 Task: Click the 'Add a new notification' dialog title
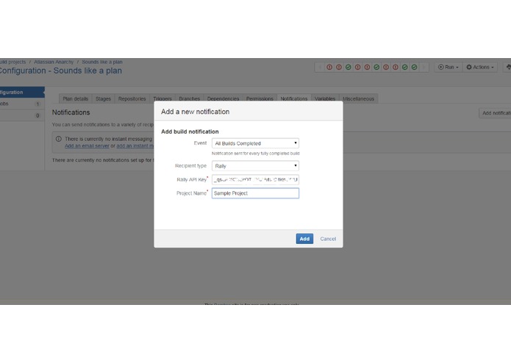(x=196, y=112)
